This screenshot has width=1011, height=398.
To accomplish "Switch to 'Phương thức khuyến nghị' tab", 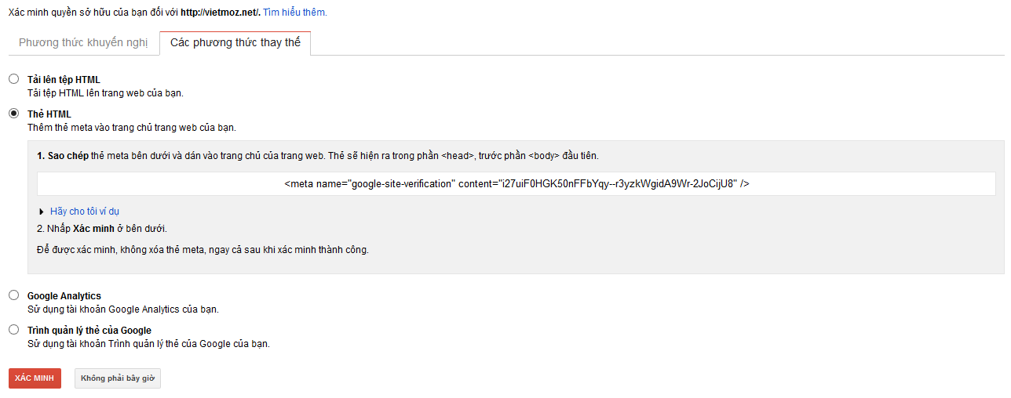I will [83, 43].
